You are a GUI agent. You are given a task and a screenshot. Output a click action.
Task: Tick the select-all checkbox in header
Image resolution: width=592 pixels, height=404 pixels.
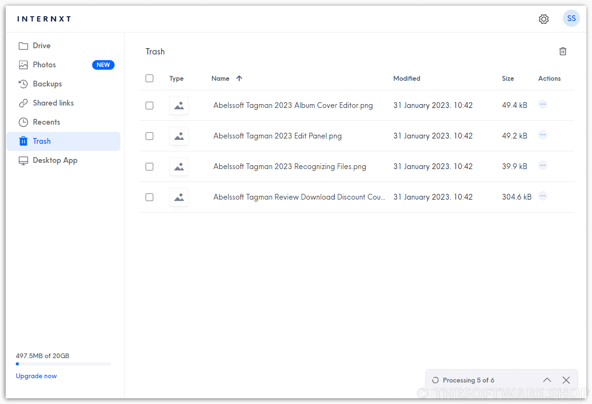pos(149,78)
